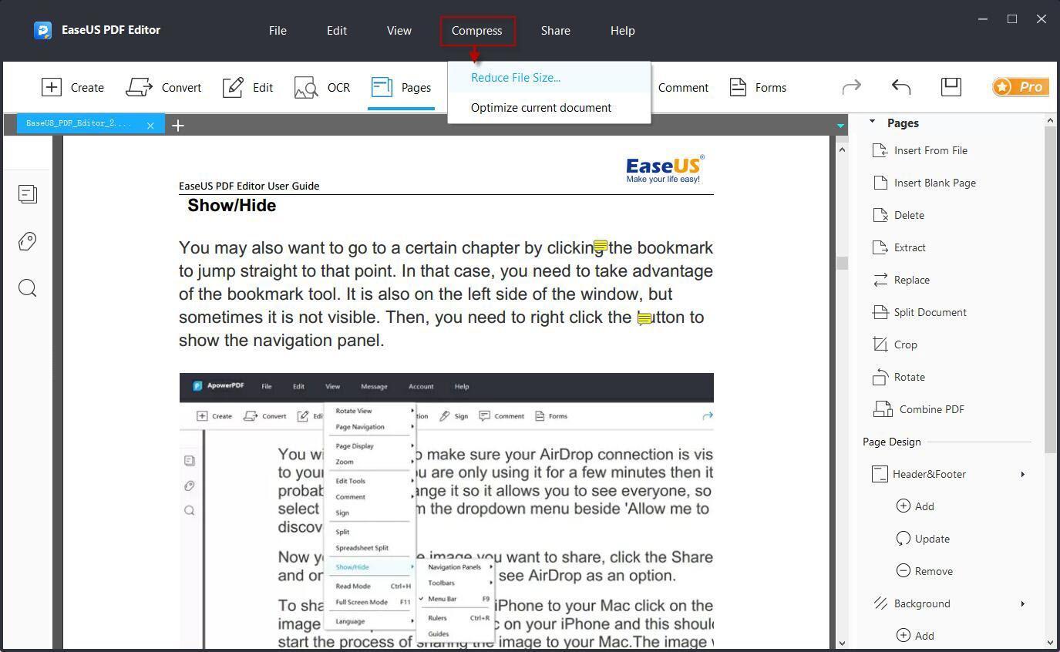Open the Share menu
1060x652 pixels.
click(x=556, y=31)
